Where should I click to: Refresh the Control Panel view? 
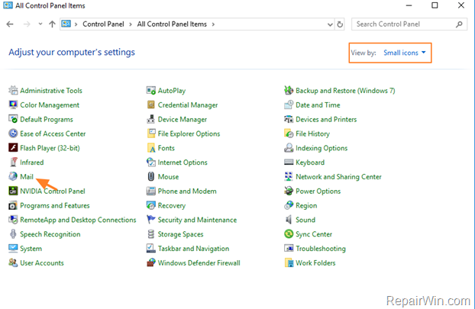pyautogui.click(x=340, y=24)
